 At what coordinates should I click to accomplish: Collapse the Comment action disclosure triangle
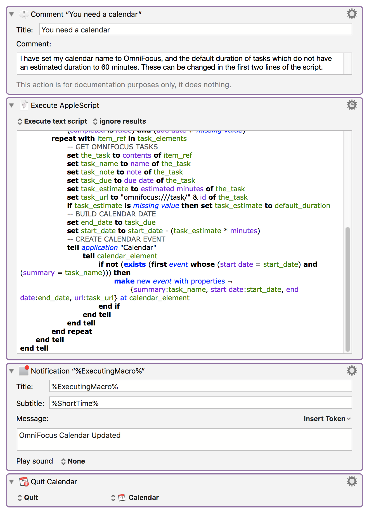point(11,14)
